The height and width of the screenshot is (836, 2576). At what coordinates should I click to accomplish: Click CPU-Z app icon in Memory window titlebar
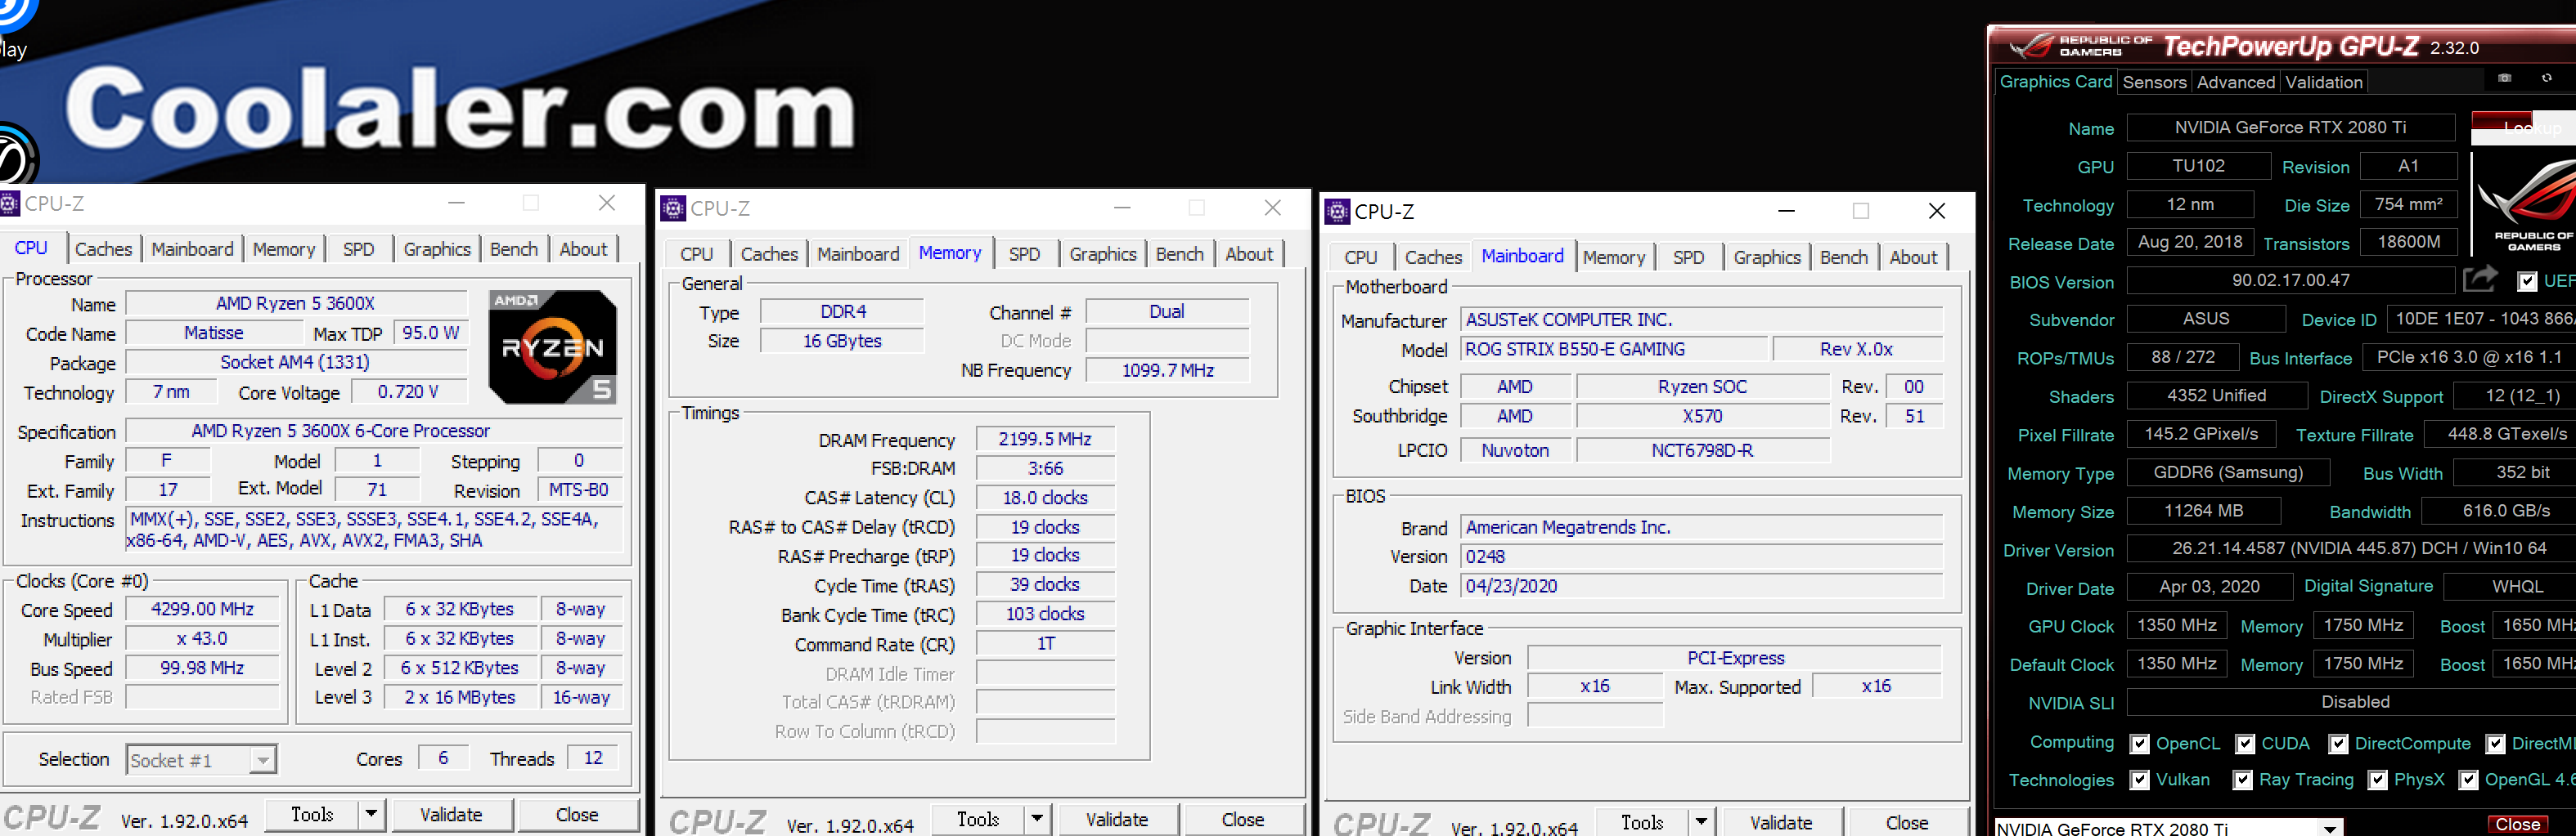[x=673, y=208]
